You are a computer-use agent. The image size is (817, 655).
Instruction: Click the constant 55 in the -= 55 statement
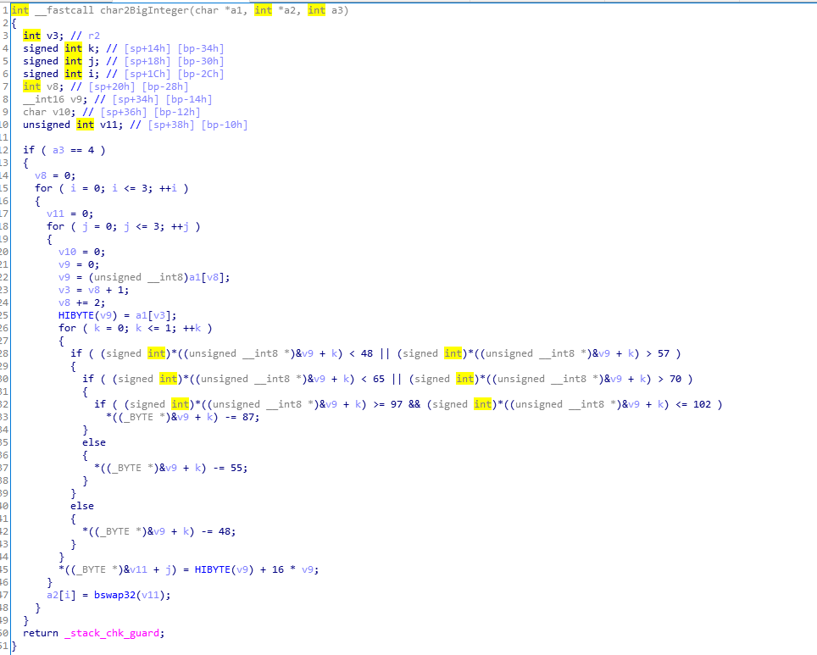236,469
